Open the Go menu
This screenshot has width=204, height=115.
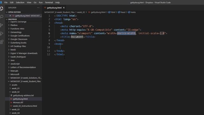[x=35, y=3]
